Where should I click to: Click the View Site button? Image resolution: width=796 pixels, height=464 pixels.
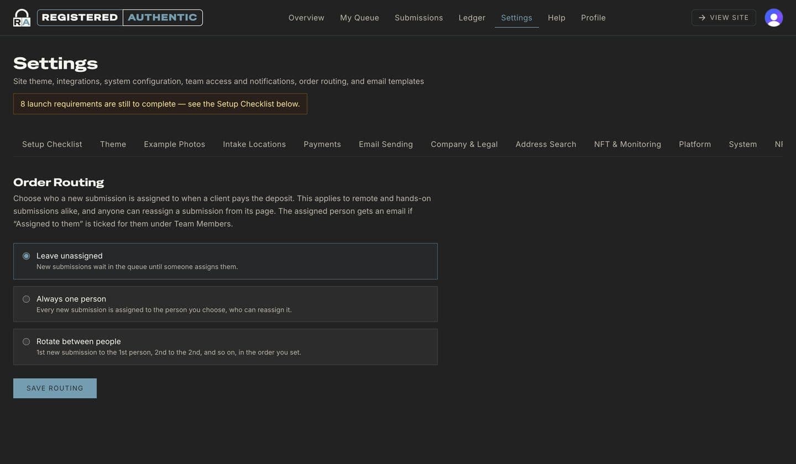724,18
